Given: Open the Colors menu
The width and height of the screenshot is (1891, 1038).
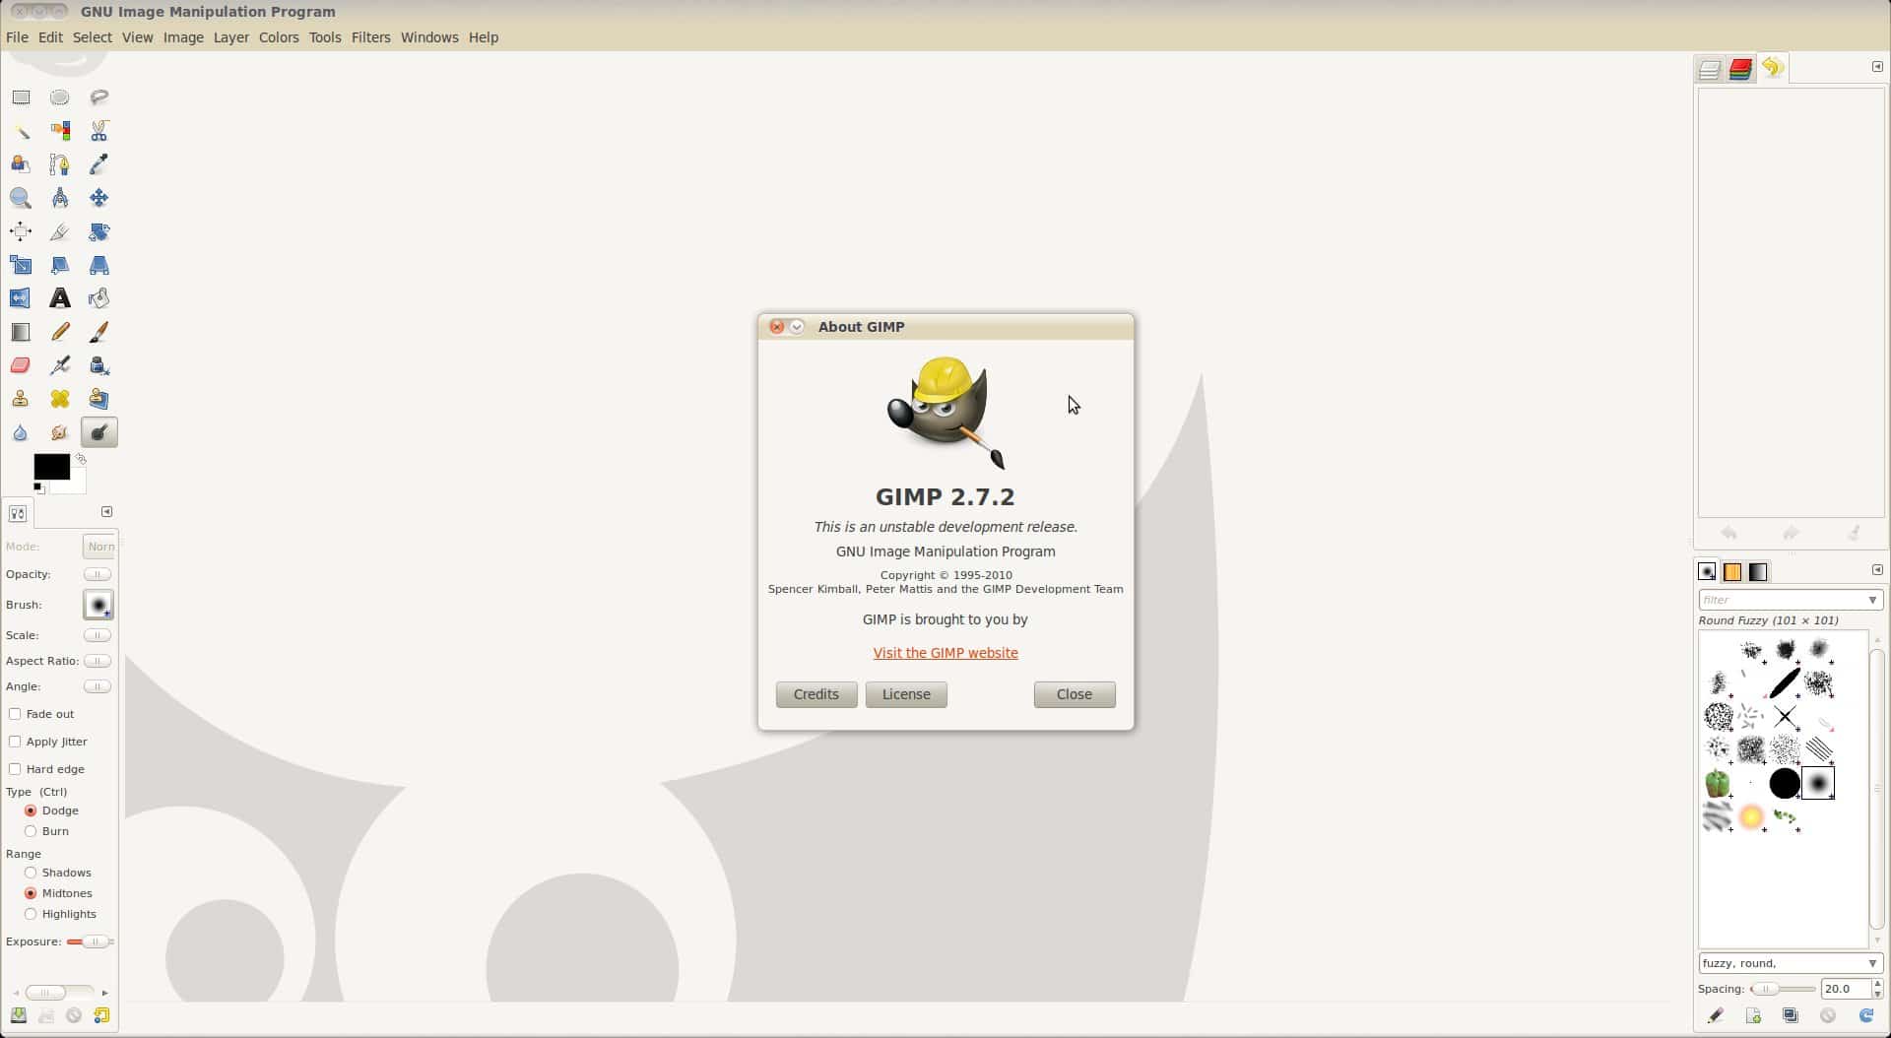Looking at the screenshot, I should pos(279,37).
